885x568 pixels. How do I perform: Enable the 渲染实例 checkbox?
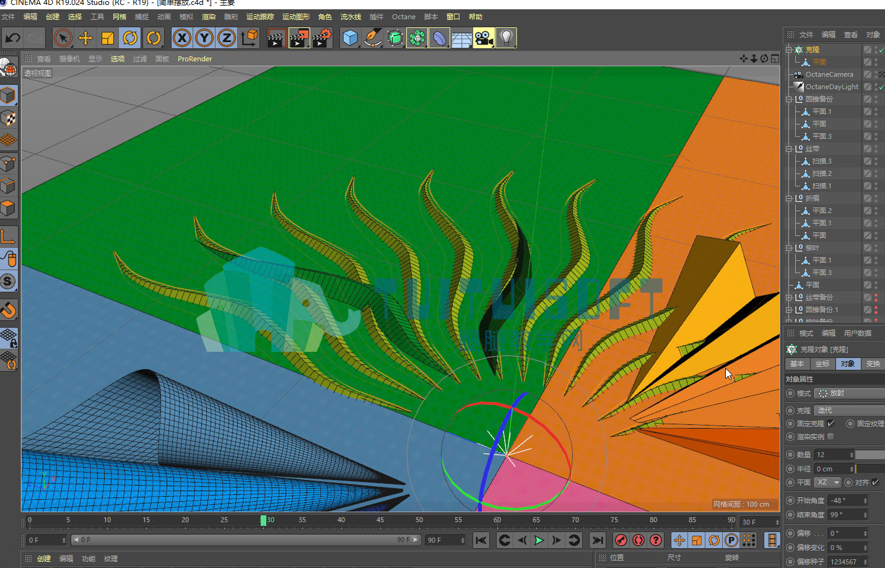[x=831, y=437]
